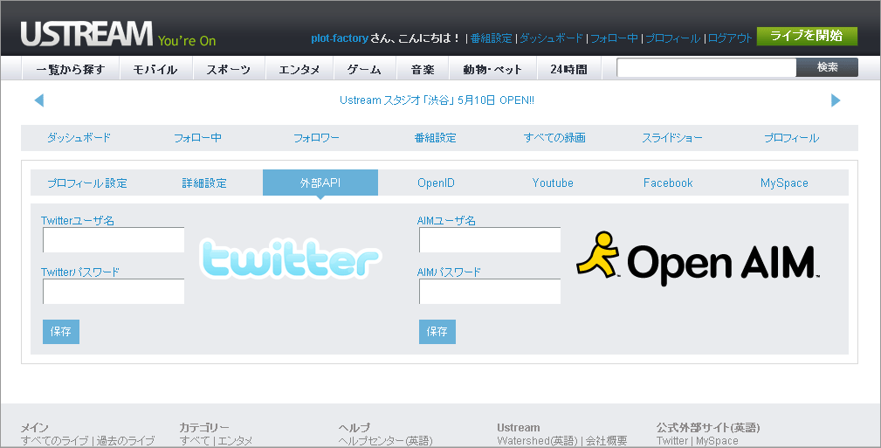Image resolution: width=881 pixels, height=448 pixels.
Task: Open エンタメ footer link
Action: [x=235, y=441]
